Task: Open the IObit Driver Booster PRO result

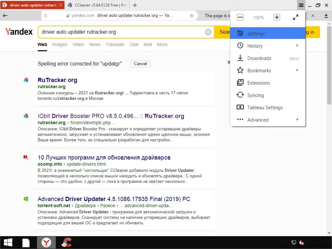Action: tap(111, 116)
